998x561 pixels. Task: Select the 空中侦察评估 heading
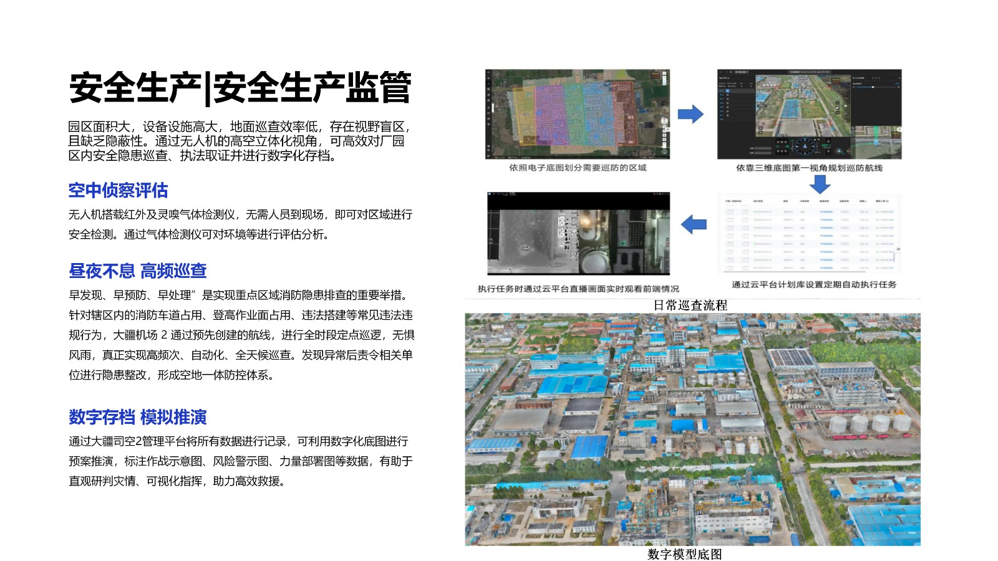tap(118, 190)
